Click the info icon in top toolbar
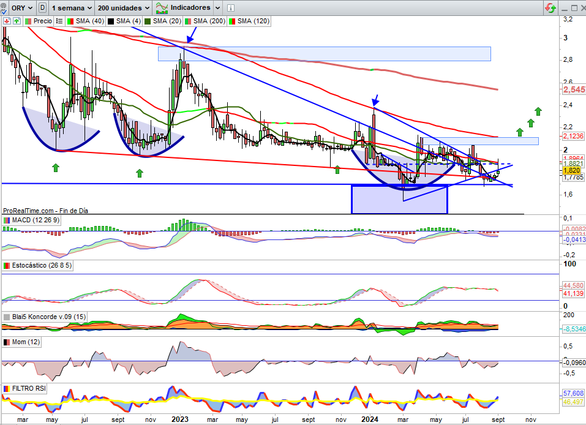Screen dimensions: 586x425 point(231,8)
